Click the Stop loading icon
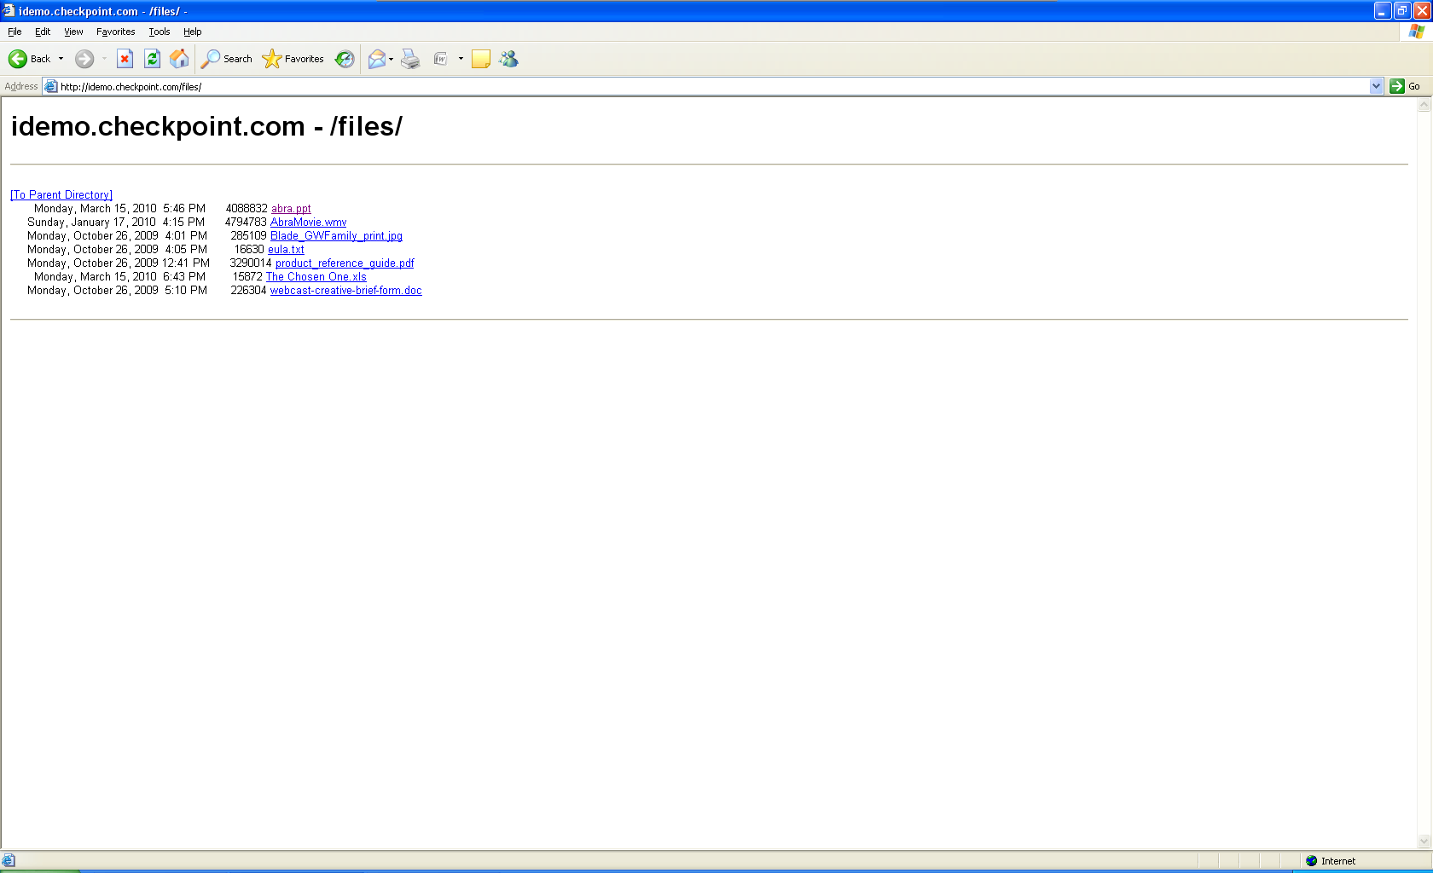The height and width of the screenshot is (873, 1433). (125, 59)
